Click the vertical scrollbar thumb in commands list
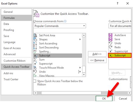This screenshot has height=102, width=133. 84,69
